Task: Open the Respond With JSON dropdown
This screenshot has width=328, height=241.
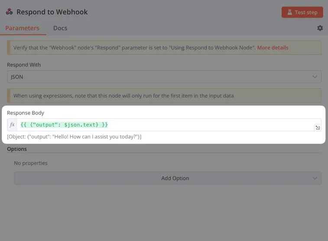Action: (x=164, y=77)
